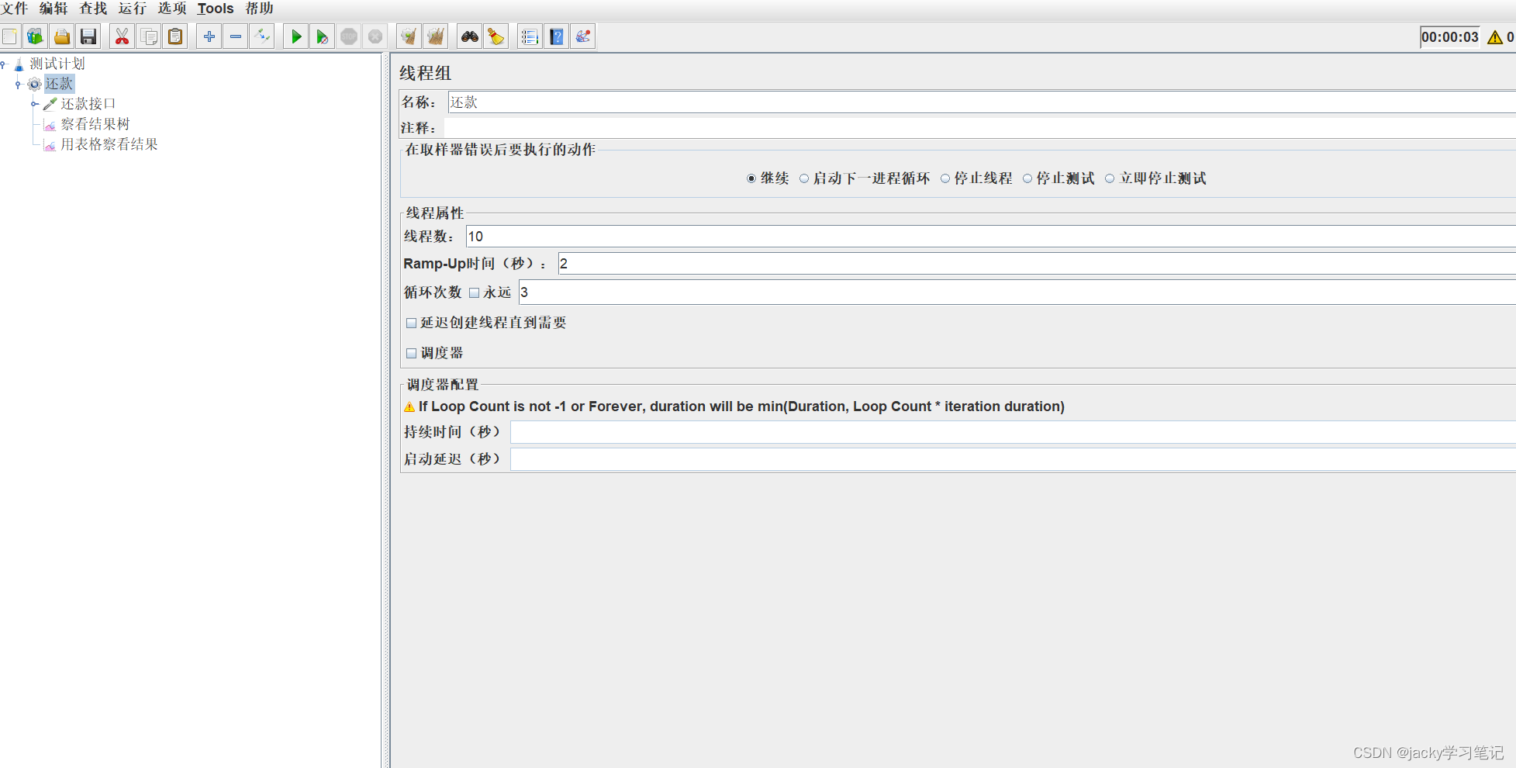Screen dimensions: 1516x768
Task: Open the 选项 menu
Action: (x=171, y=9)
